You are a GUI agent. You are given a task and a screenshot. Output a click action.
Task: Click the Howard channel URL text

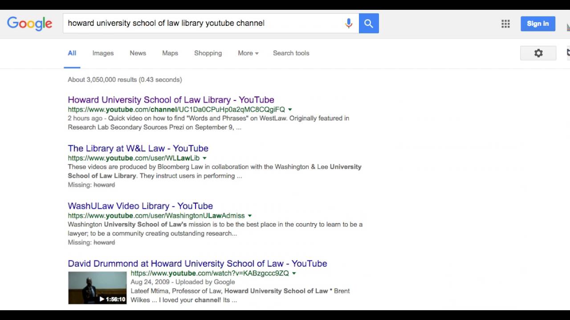[x=176, y=109]
